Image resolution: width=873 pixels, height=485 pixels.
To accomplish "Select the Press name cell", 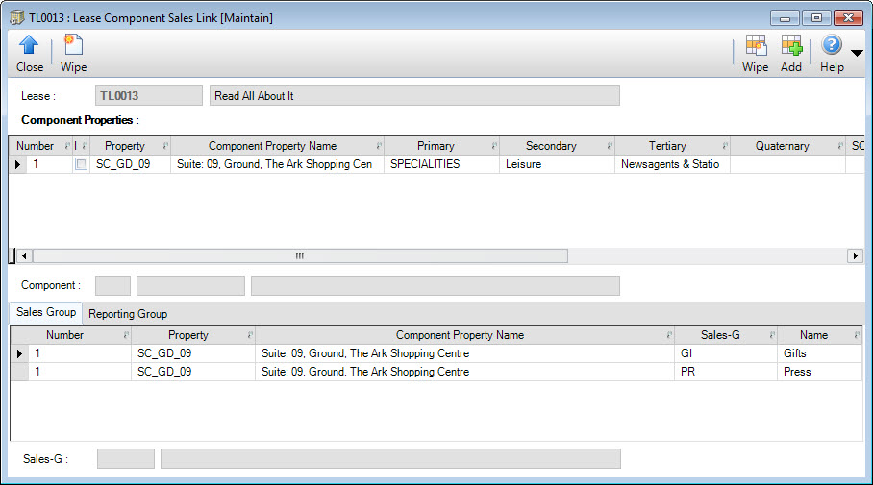I will (819, 372).
